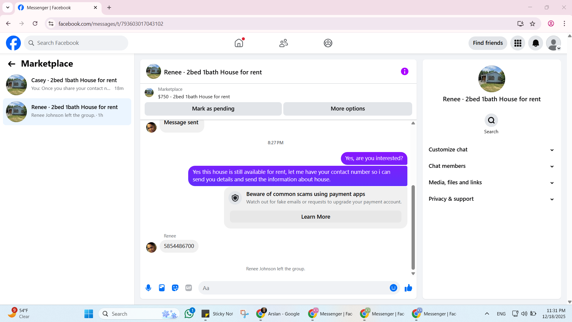View site information icon in address bar

[x=51, y=24]
